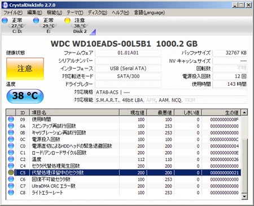Open the 編集(E) menu
The image size is (254, 206).
[x=34, y=12]
